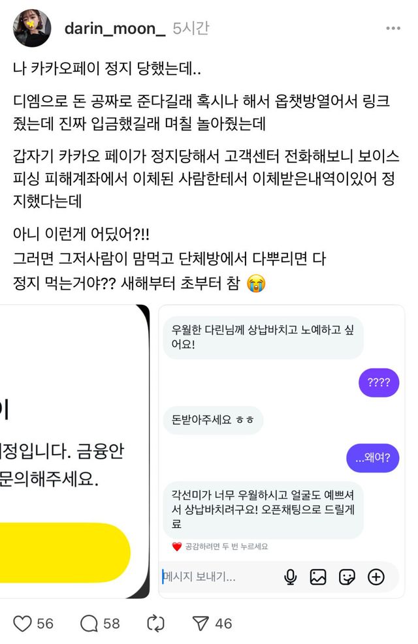Viewport: 418px width, 644px height.
Task: Click the purple ???? message bubble
Action: click(379, 383)
